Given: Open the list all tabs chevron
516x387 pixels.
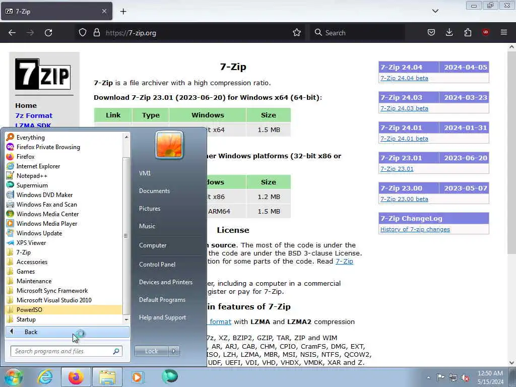Looking at the screenshot, I should (435, 11).
